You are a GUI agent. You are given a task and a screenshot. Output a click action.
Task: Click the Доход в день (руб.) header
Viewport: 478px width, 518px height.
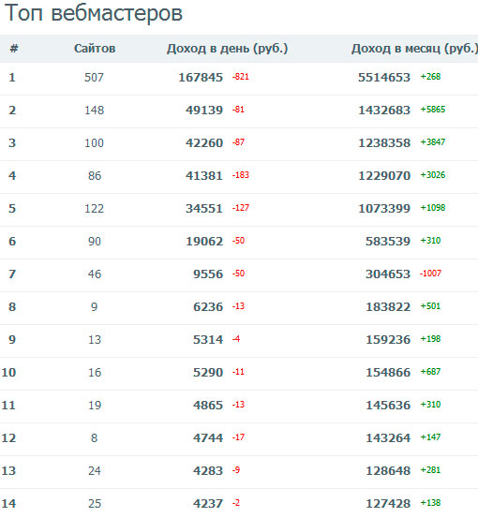pyautogui.click(x=228, y=49)
